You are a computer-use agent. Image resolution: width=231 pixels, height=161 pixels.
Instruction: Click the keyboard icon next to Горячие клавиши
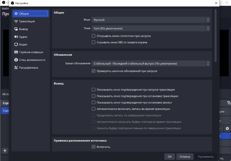point(16,52)
